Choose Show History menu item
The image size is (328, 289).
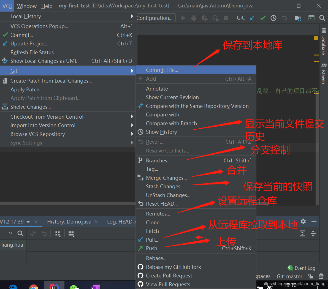tap(196, 132)
